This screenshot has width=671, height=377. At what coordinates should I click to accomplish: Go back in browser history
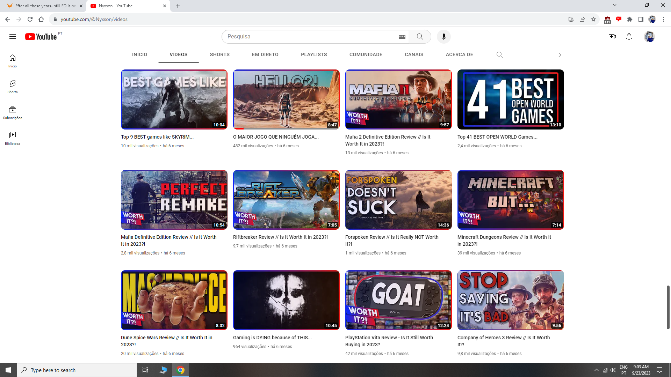pyautogui.click(x=8, y=19)
